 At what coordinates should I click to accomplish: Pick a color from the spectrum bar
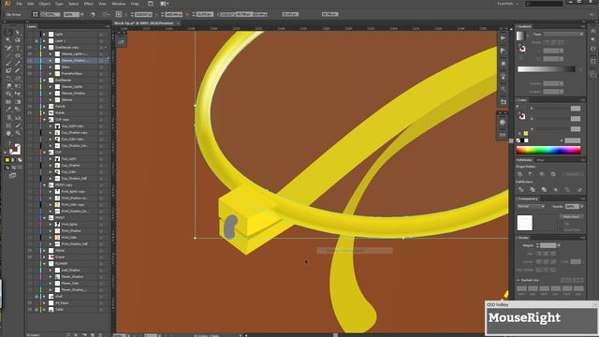coord(548,150)
